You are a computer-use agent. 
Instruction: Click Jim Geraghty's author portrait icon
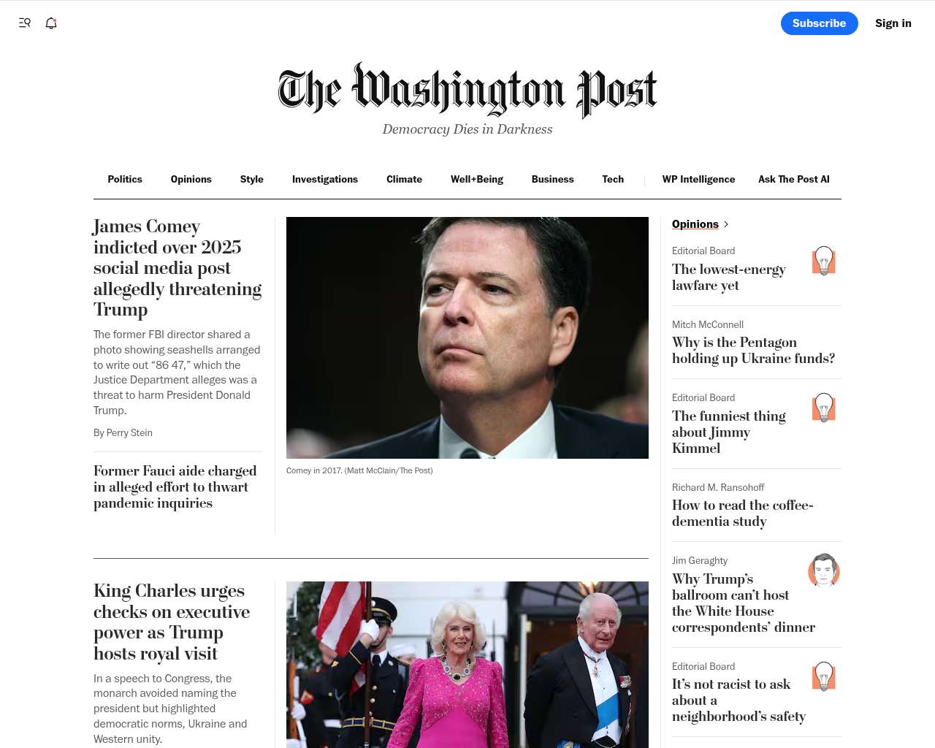point(824,570)
